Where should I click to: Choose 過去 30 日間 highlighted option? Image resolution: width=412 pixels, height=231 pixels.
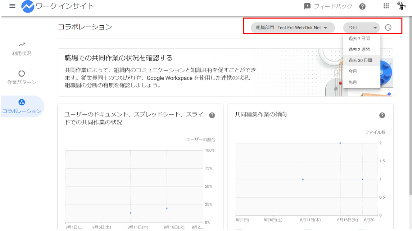pyautogui.click(x=360, y=60)
